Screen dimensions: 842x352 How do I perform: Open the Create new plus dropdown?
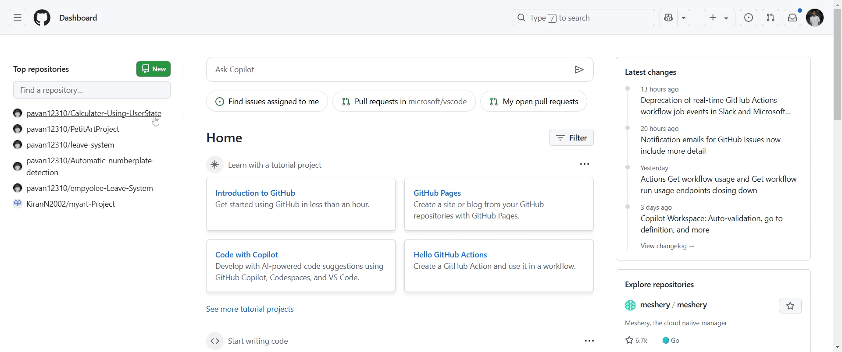click(719, 18)
